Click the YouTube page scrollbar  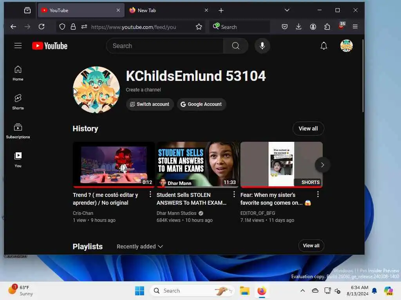[363, 76]
